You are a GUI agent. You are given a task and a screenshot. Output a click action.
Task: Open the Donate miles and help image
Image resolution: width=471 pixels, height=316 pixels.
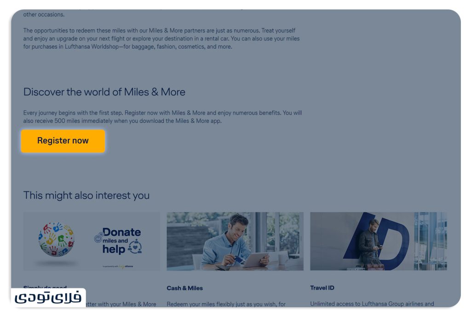point(92,241)
